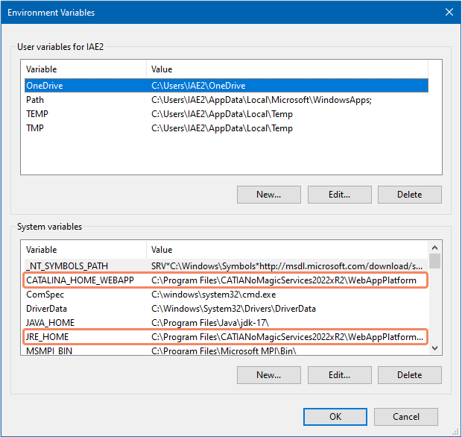Close the Environment Variables dialog
462x437 pixels.
tap(448, 12)
